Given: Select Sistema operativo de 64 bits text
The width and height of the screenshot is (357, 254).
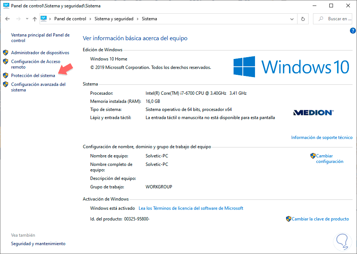Looking at the screenshot, I should click(188, 109).
